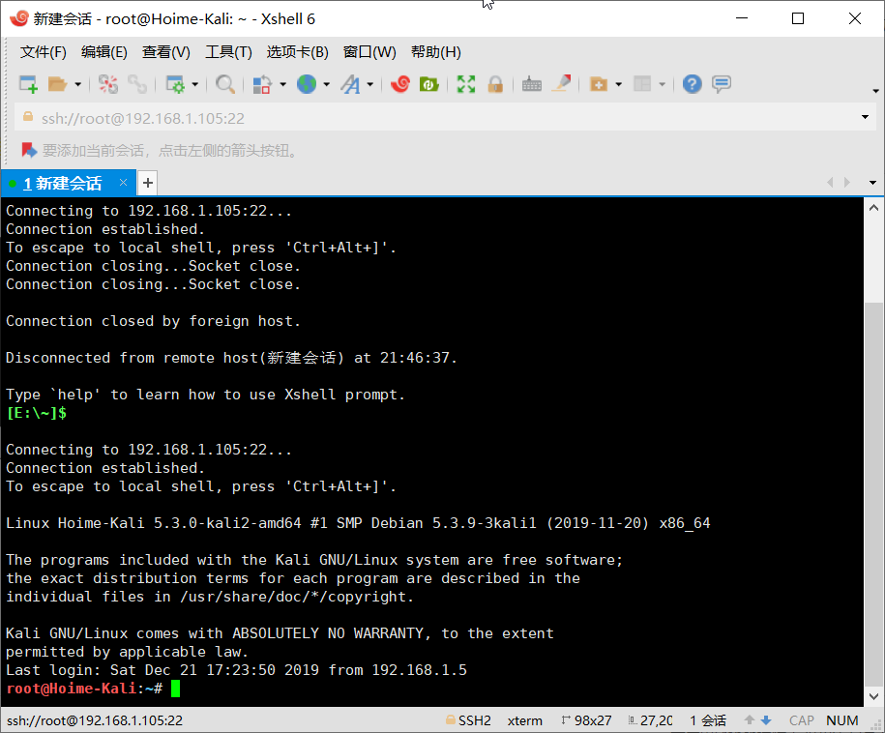Click the Disconnect toolbar icon
The image size is (885, 733).
click(107, 85)
